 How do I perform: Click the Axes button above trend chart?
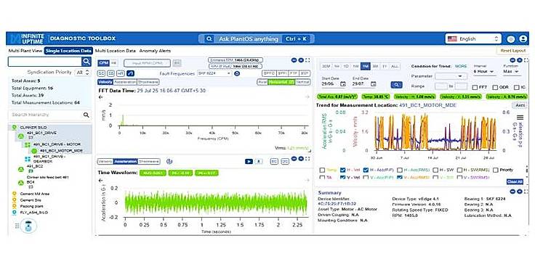point(520,105)
